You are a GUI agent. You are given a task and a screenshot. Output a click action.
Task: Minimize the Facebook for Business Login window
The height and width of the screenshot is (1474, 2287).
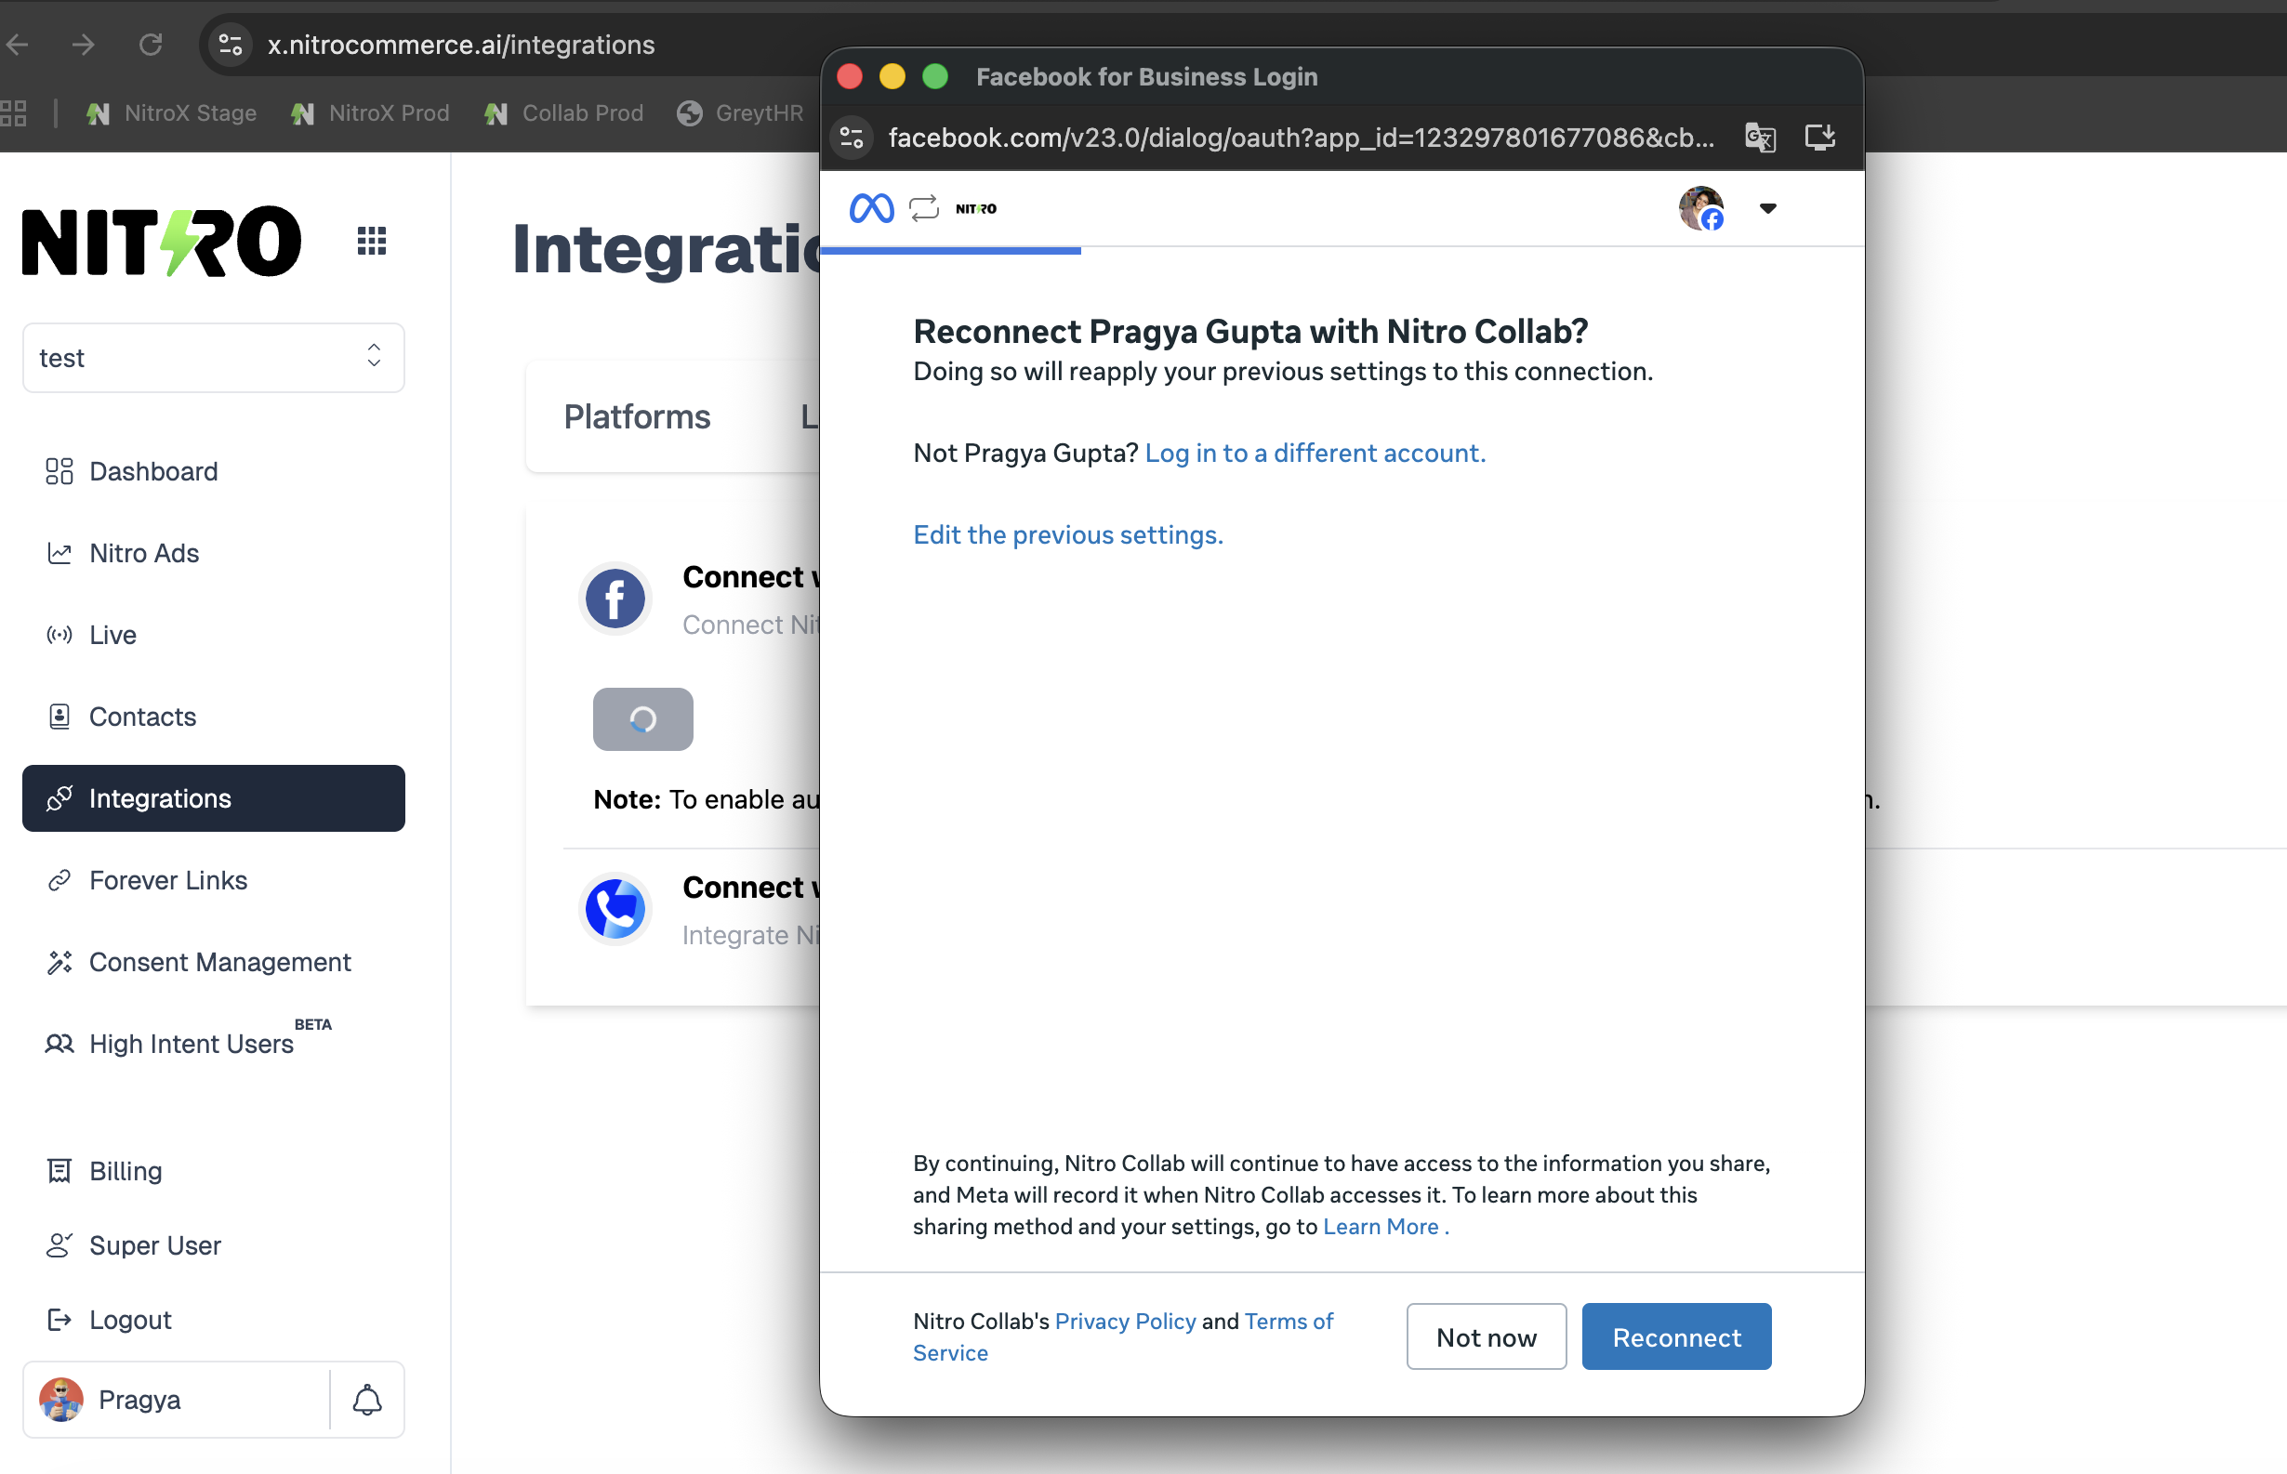pyautogui.click(x=892, y=76)
